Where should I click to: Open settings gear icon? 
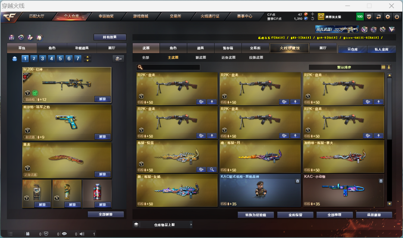coord(388,17)
